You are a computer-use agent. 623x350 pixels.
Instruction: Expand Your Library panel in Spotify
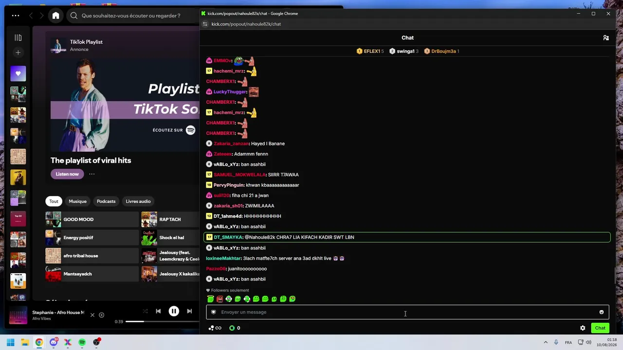pos(18,37)
